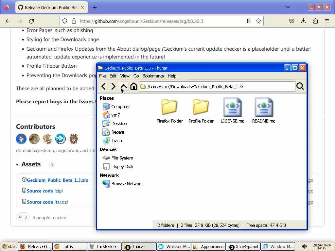Go forward in Thunar navigation
This screenshot has width=335, height=251.
click(x=114, y=86)
